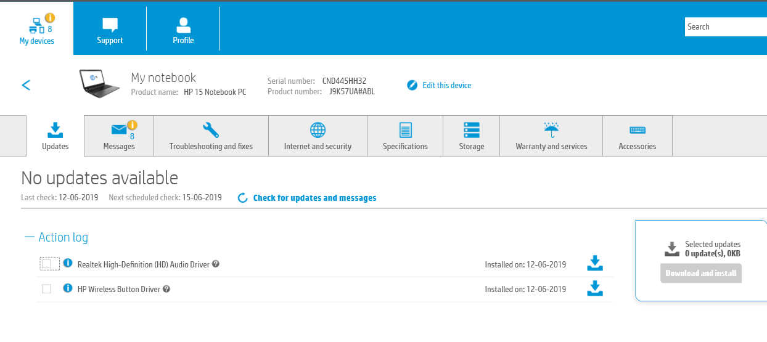
Task: Open Edit this device link
Action: click(x=446, y=86)
